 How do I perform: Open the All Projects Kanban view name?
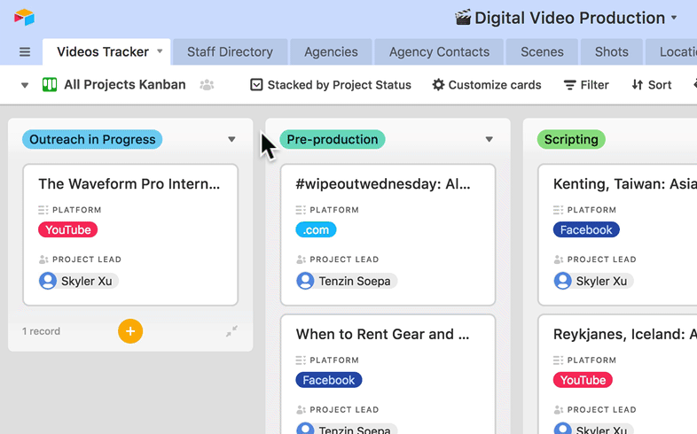point(124,84)
